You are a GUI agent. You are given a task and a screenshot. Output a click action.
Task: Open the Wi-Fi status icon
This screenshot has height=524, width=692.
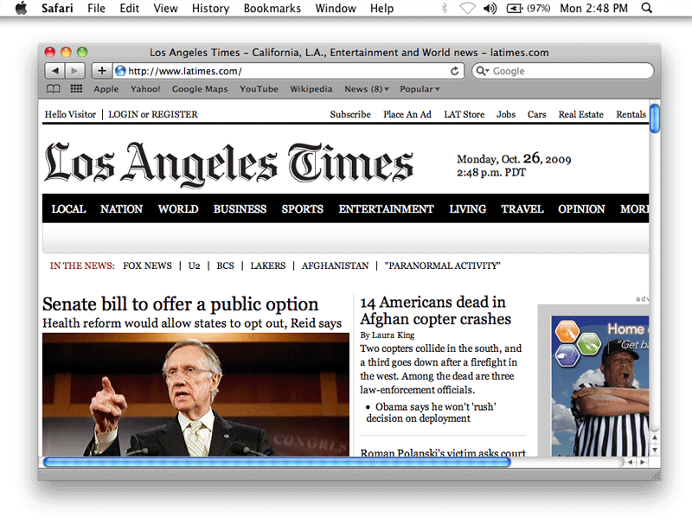pyautogui.click(x=467, y=9)
